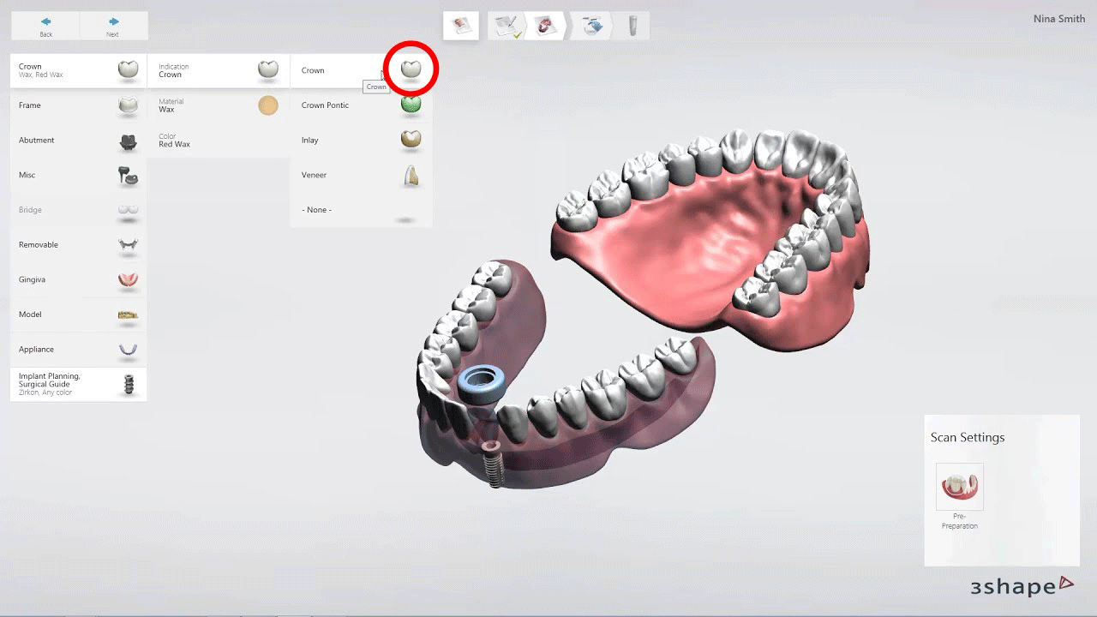Select the Appliance category icon
1097x617 pixels.
tap(128, 349)
